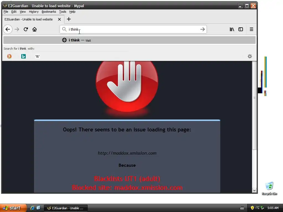Click the network connection tray icon
The image size is (283, 212).
(257, 208)
